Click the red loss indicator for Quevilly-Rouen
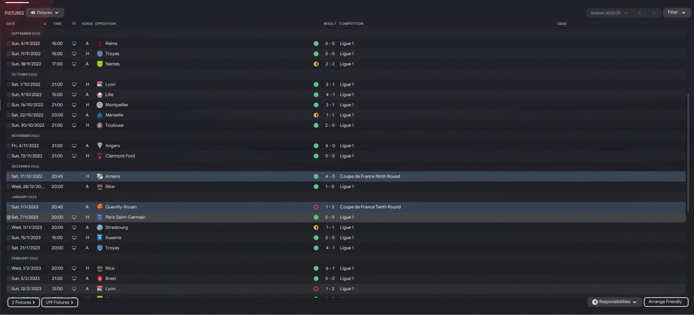694x315 pixels. (316, 207)
